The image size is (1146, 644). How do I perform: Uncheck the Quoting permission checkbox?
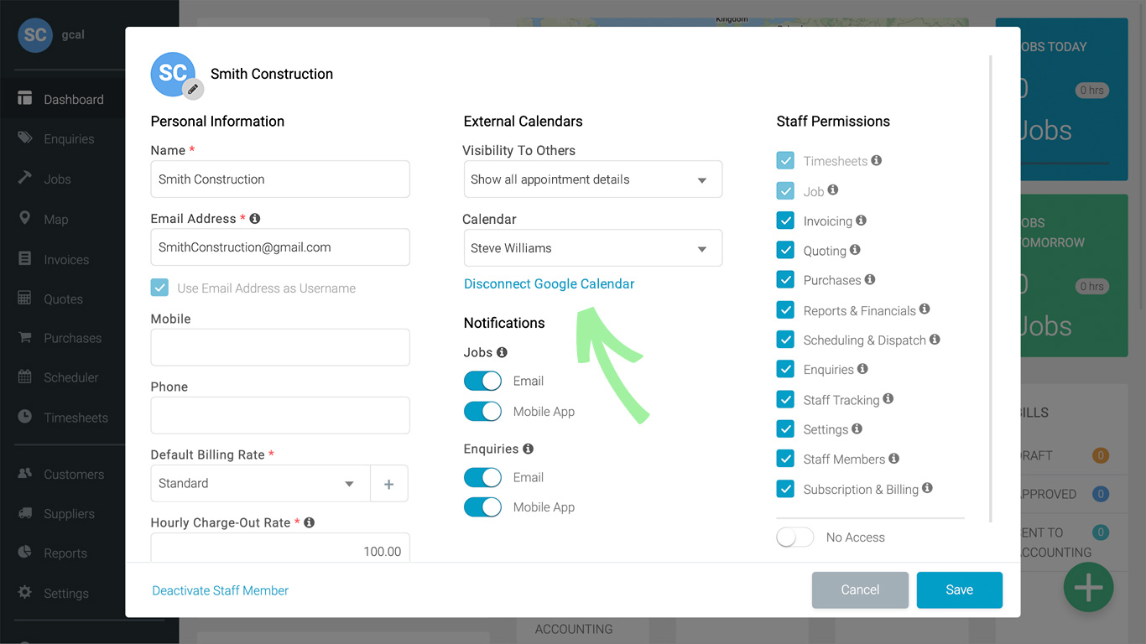tap(785, 250)
